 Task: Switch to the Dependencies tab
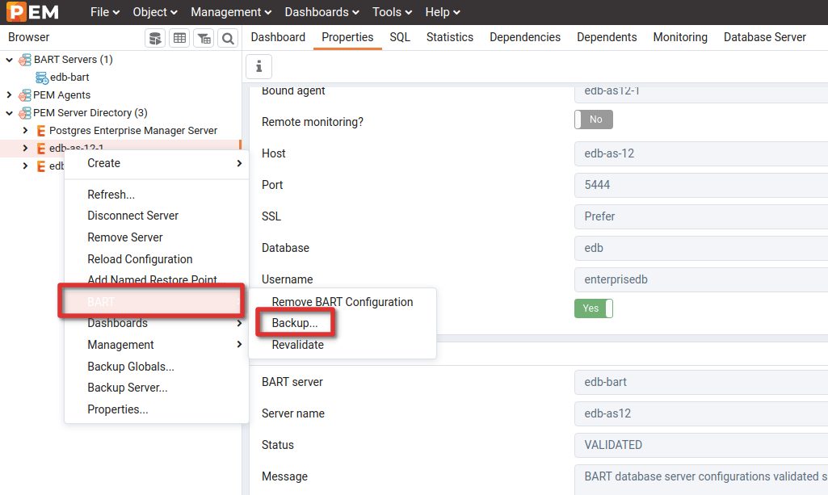click(x=525, y=37)
